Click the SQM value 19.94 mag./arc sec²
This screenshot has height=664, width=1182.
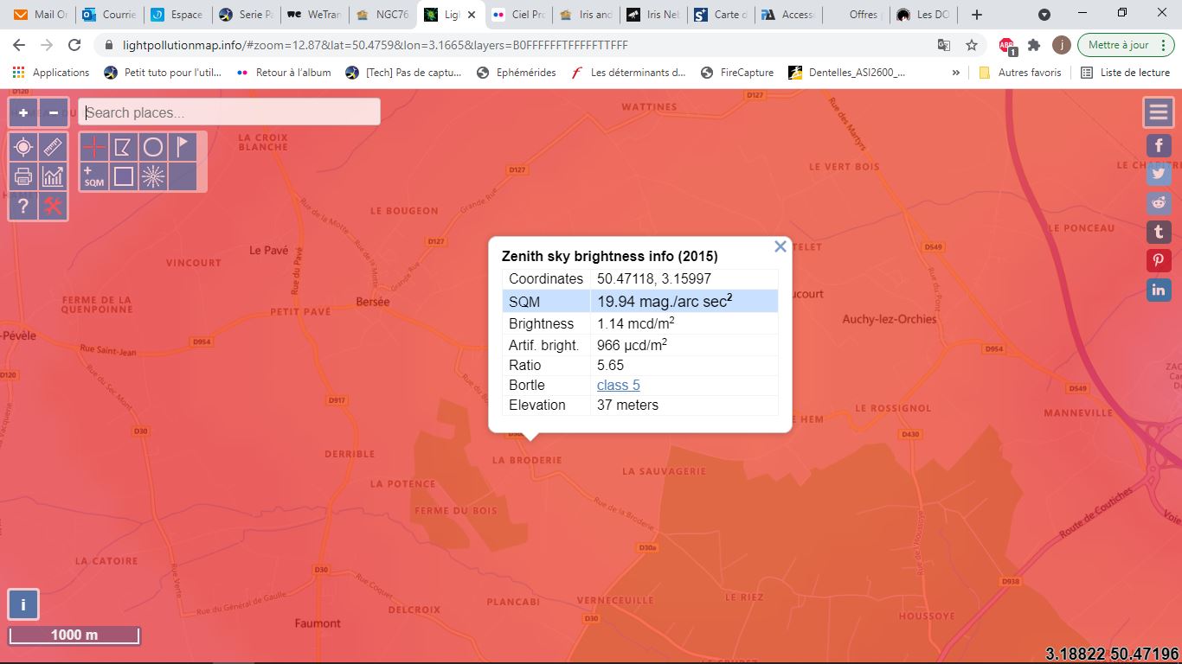click(665, 301)
